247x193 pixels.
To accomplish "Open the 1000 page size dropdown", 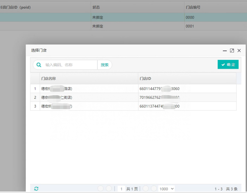I will [x=166, y=189].
